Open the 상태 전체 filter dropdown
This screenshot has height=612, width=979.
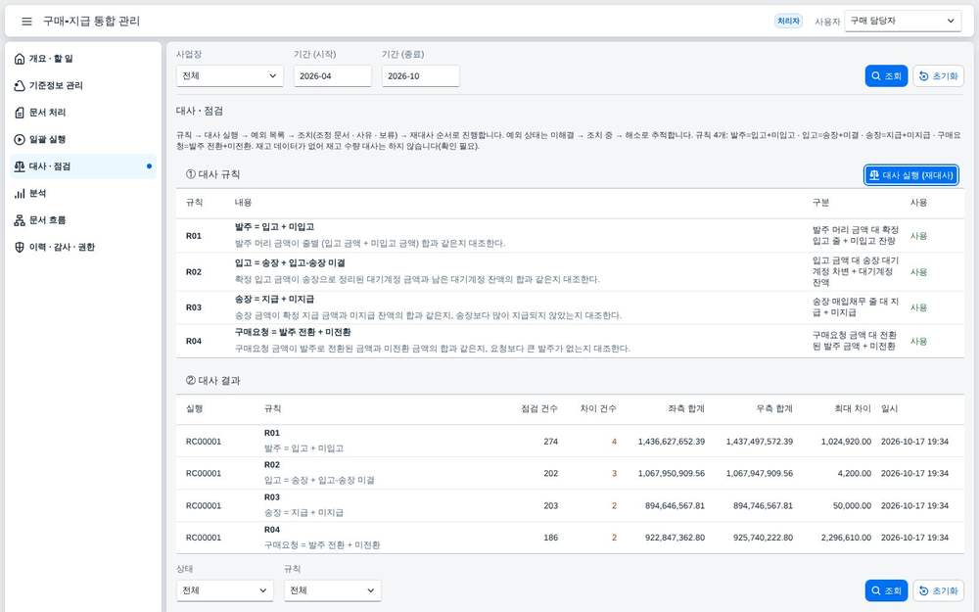pyautogui.click(x=225, y=590)
